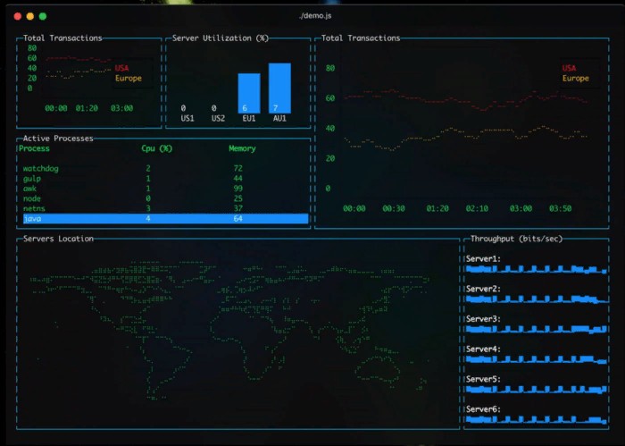Click the Europe legend in the large transactions chart
The width and height of the screenshot is (625, 446).
pyautogui.click(x=576, y=78)
